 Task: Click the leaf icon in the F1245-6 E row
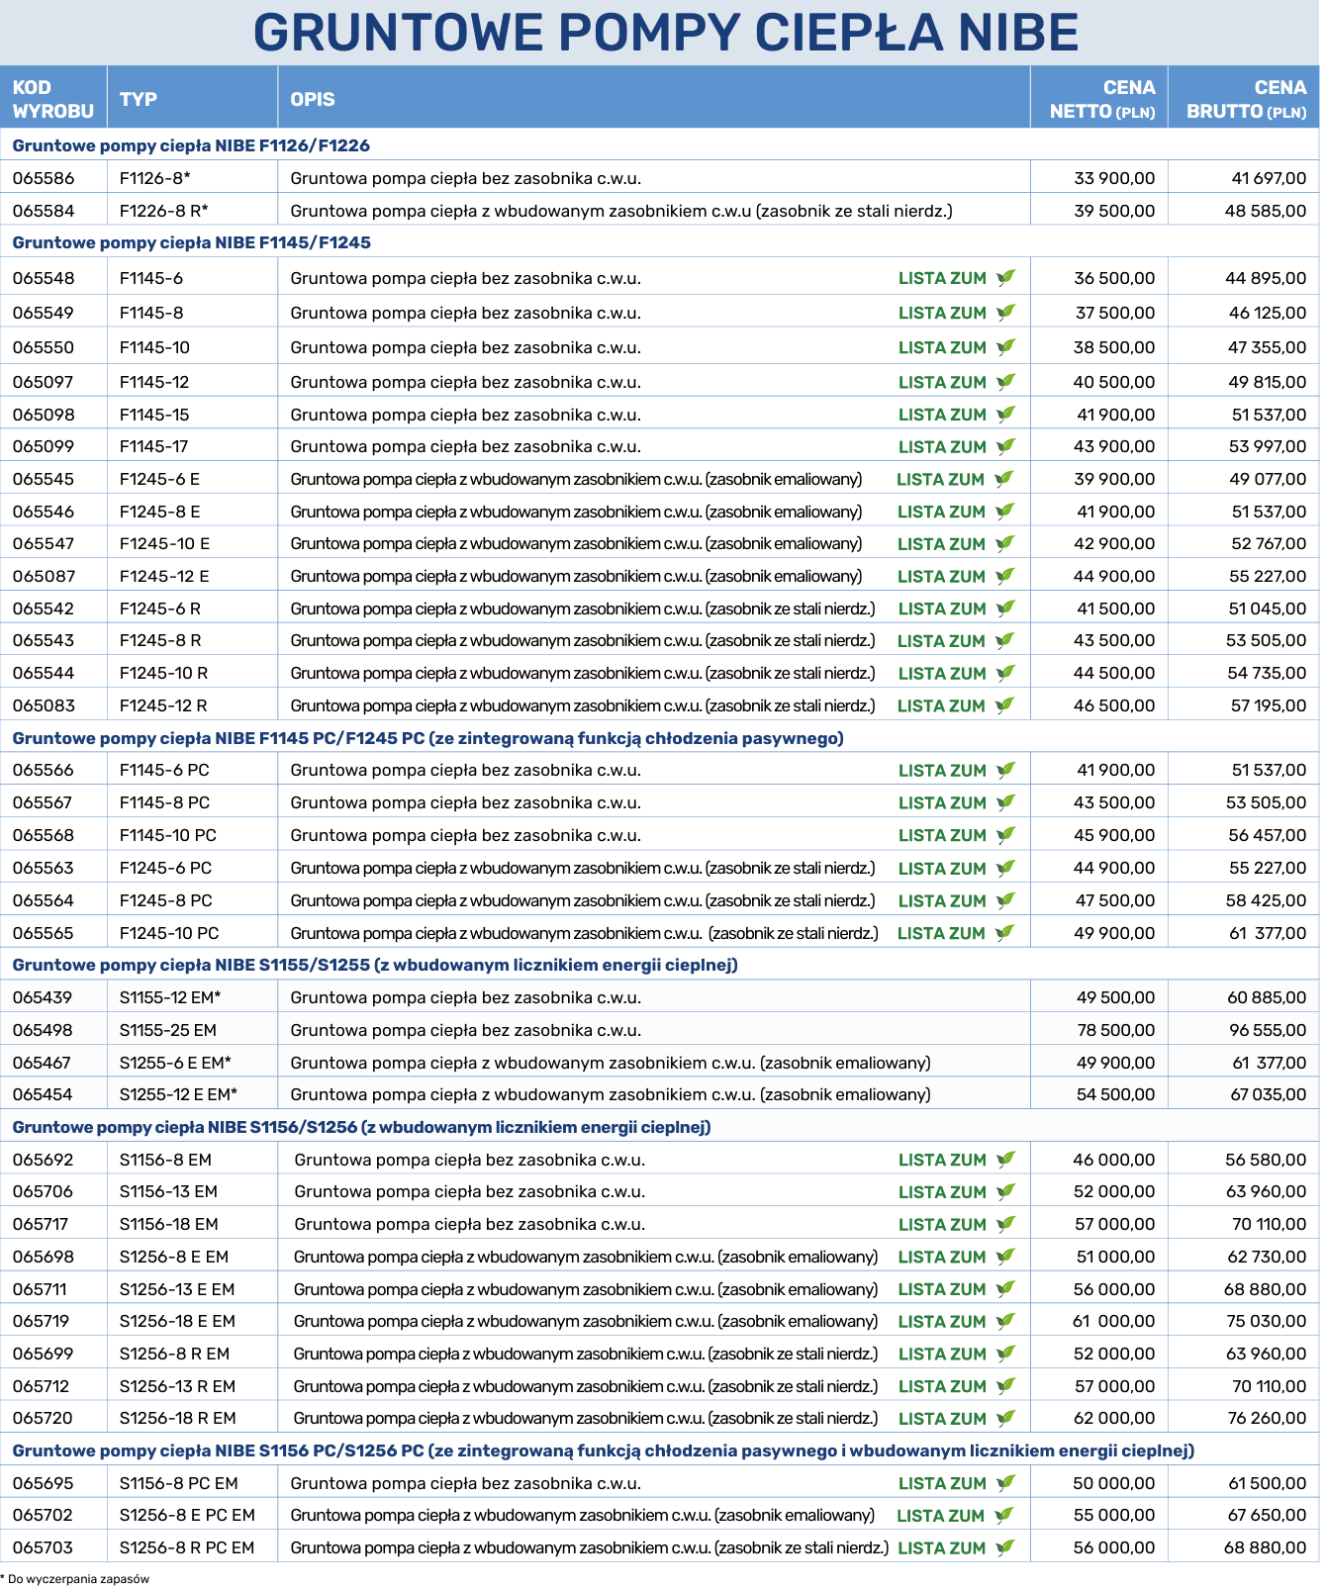click(1004, 479)
